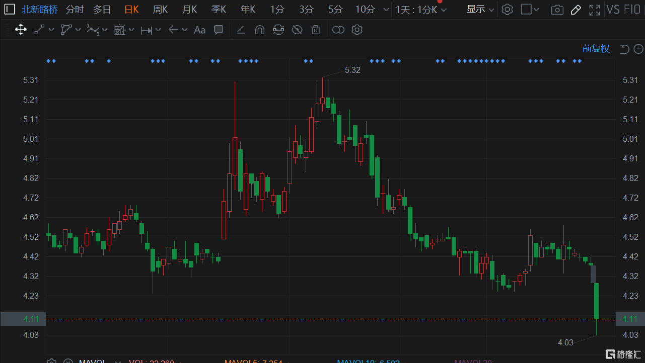Open the 1天:1分K period dropdown
645x363 pixels.
point(421,10)
